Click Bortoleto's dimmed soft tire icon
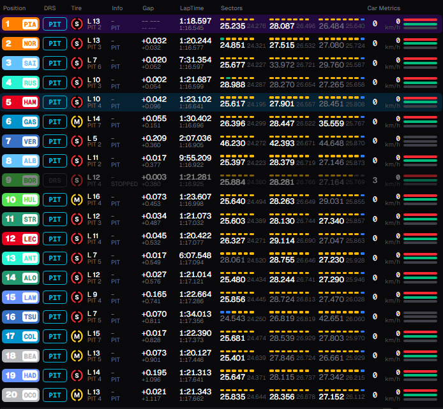443x409 pixels. click(x=77, y=180)
